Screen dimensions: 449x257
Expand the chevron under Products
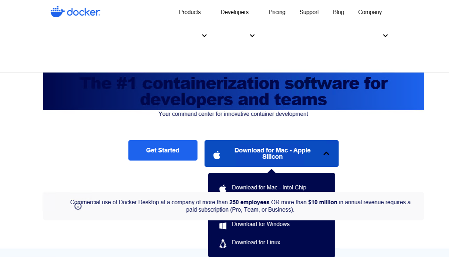pyautogui.click(x=204, y=36)
